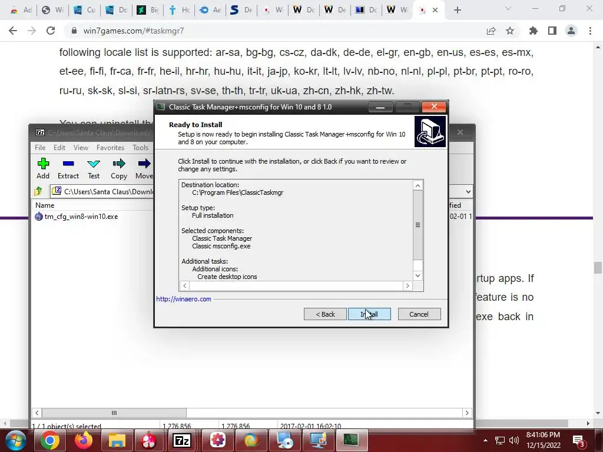Click the volume speaker tray icon

[513, 440]
